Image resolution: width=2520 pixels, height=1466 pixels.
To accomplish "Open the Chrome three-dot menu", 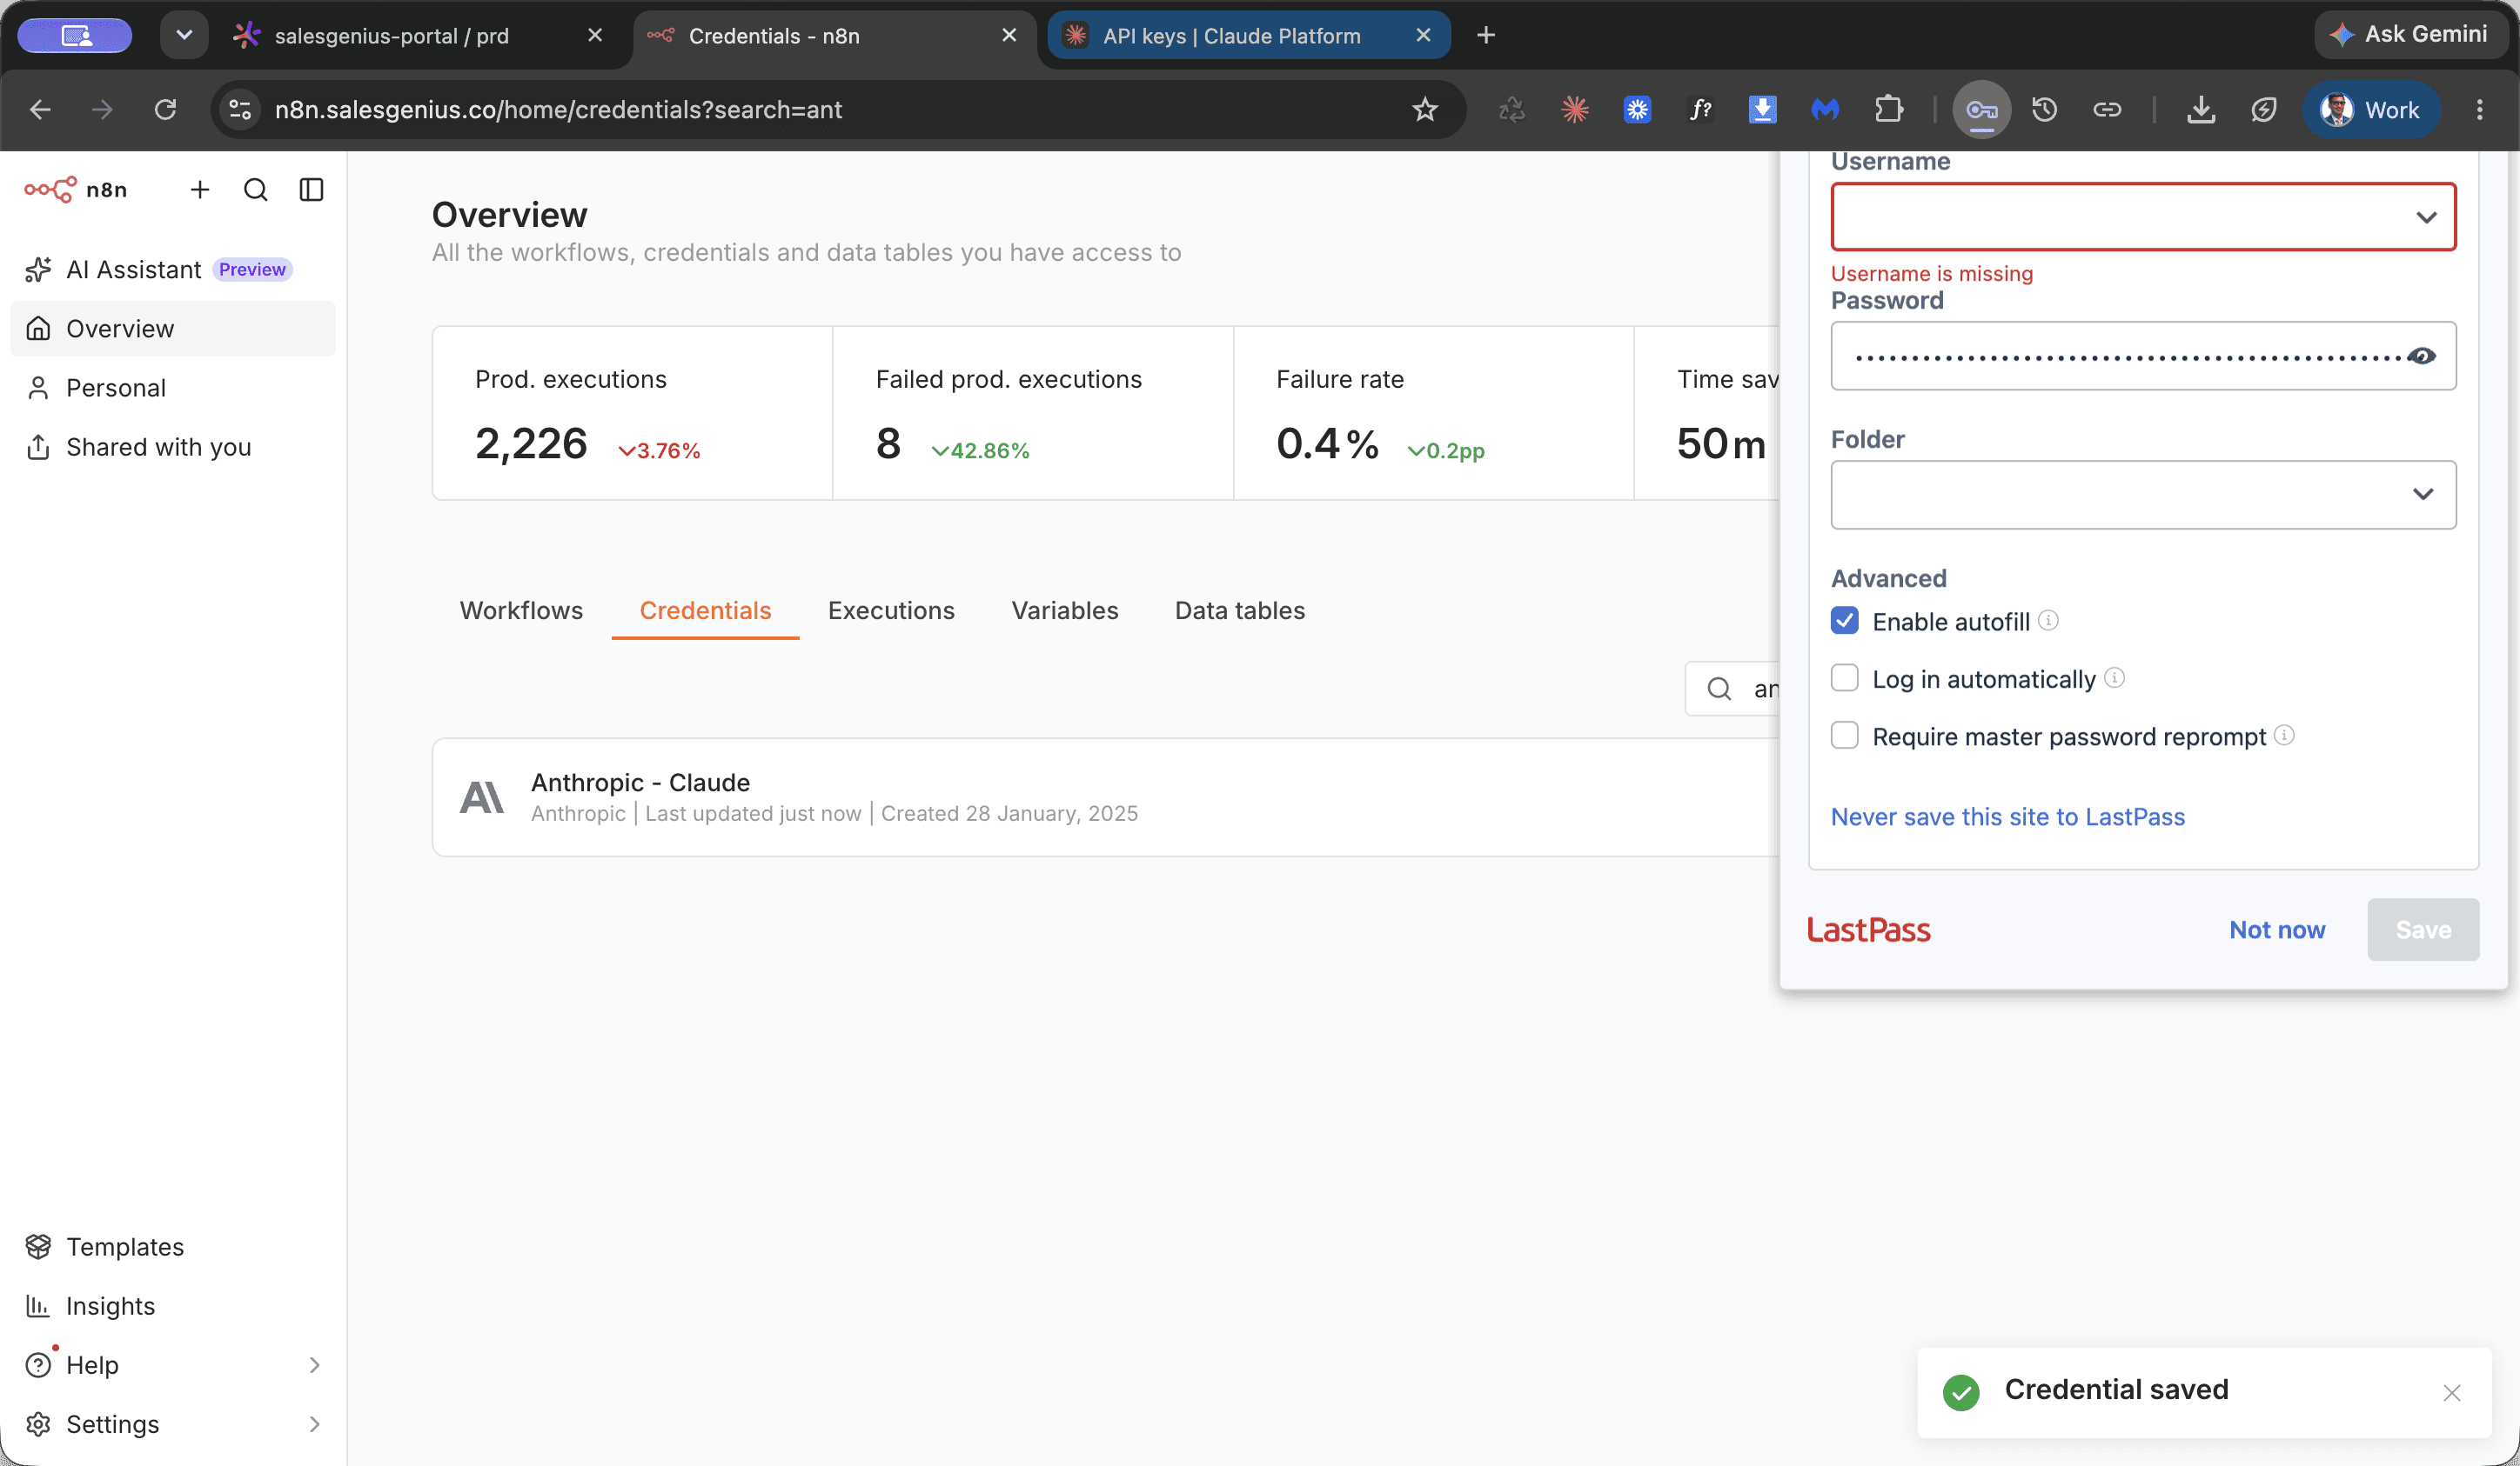I will click(x=2480, y=109).
